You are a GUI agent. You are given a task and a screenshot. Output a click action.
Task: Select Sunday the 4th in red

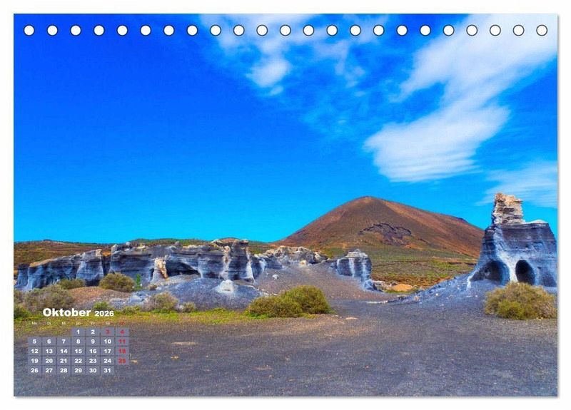pyautogui.click(x=122, y=332)
